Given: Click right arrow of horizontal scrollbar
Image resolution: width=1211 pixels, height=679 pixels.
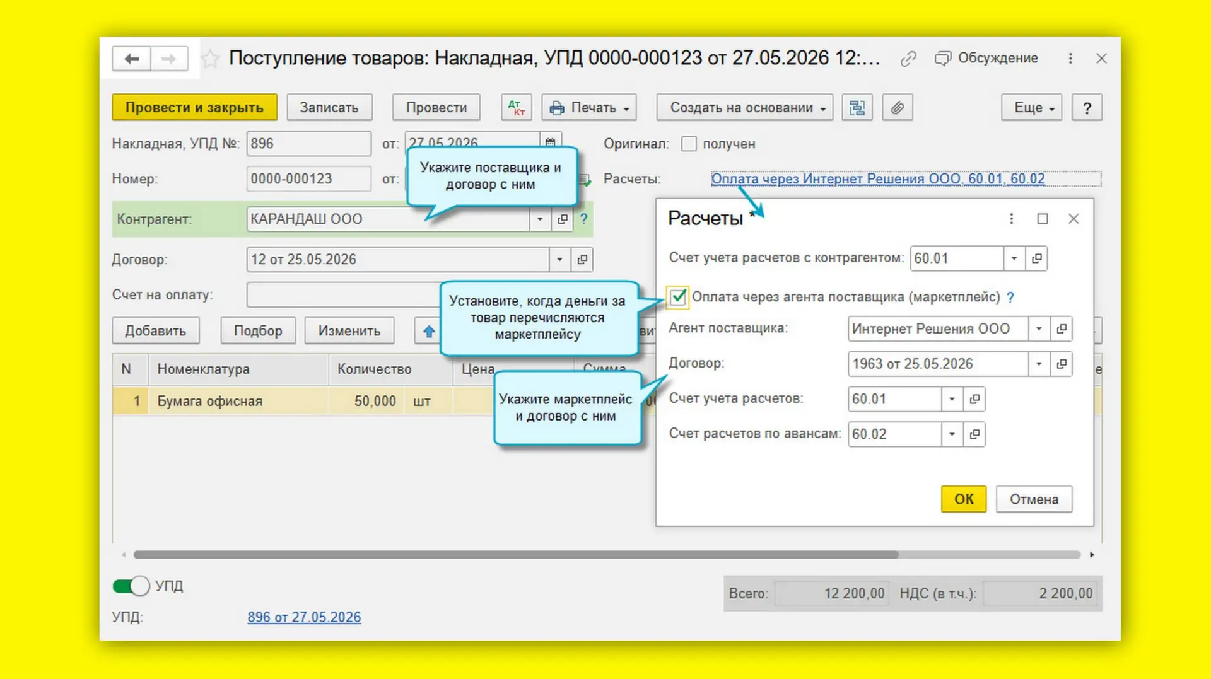Looking at the screenshot, I should 1092,555.
